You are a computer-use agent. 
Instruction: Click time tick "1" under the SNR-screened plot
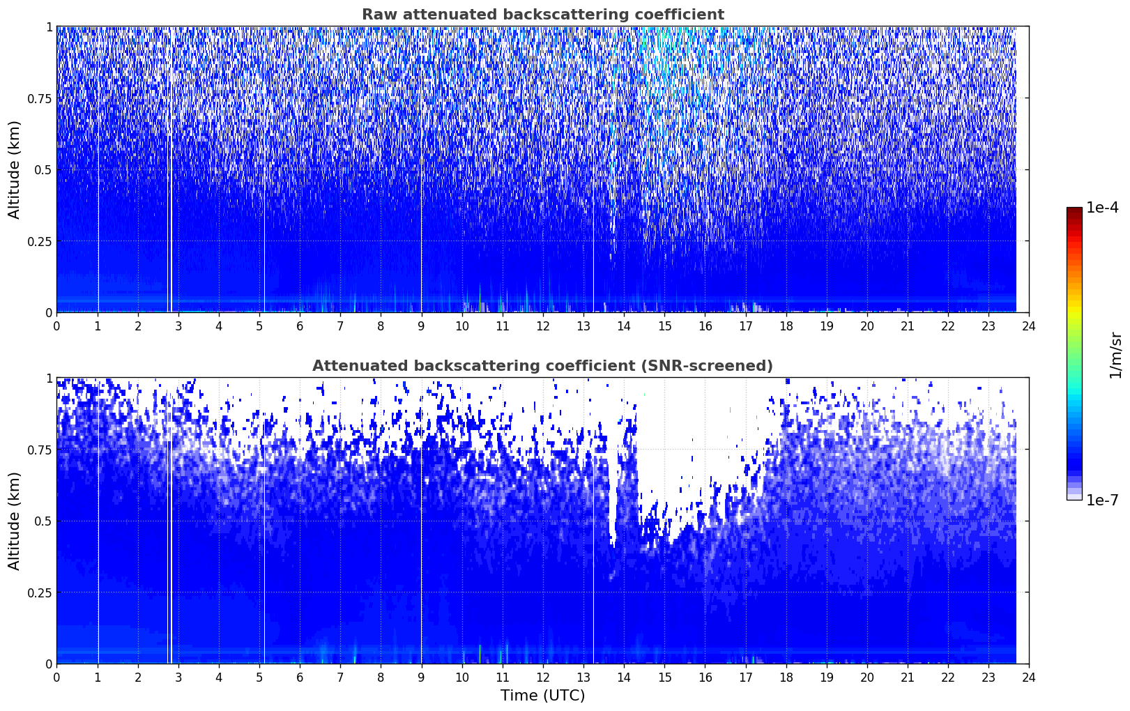click(98, 677)
